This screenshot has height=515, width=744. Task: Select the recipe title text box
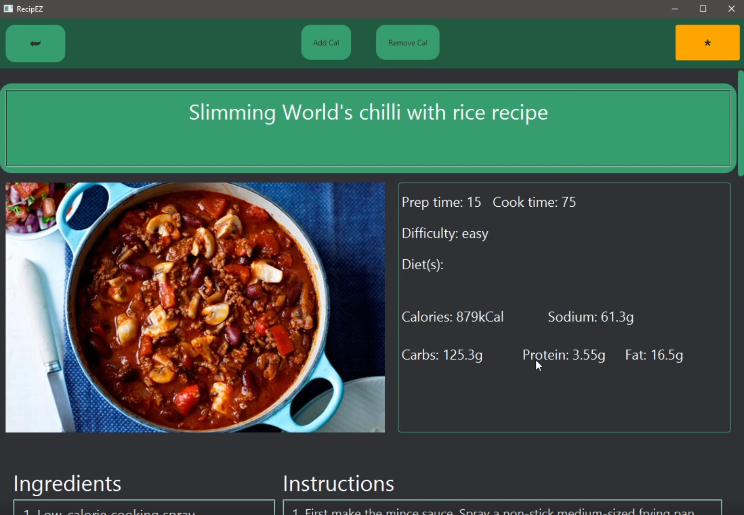pyautogui.click(x=368, y=128)
